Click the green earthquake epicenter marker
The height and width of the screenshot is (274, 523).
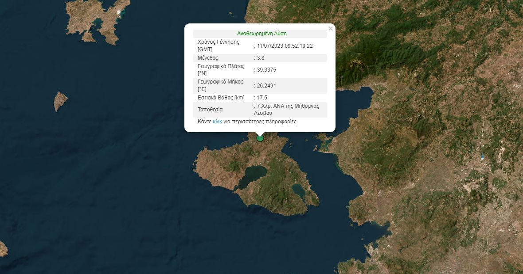(x=260, y=138)
